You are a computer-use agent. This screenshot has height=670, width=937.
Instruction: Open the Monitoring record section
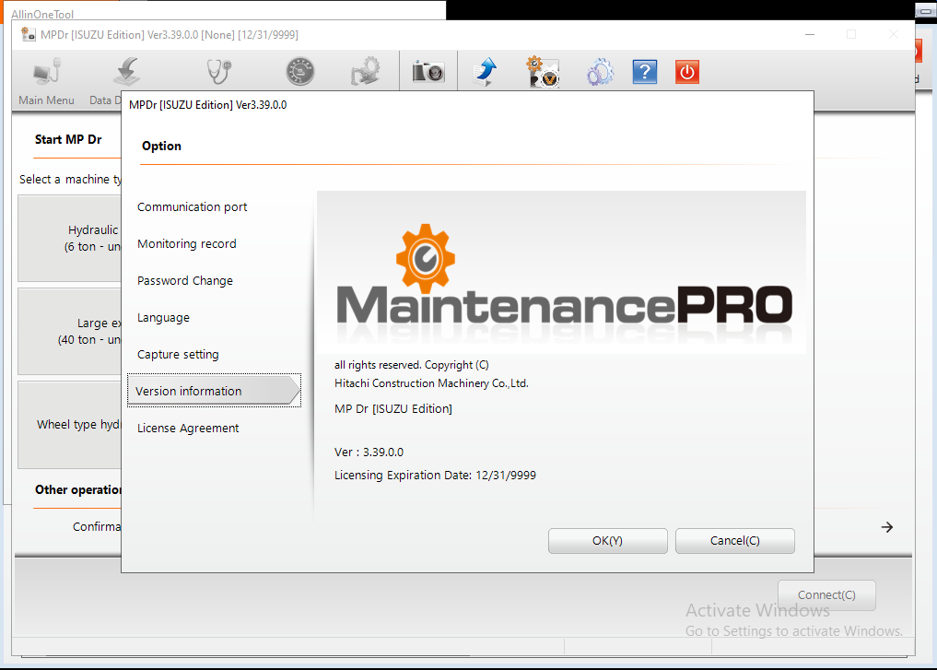tap(186, 244)
